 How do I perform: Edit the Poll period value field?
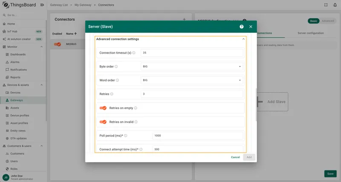click(x=198, y=136)
